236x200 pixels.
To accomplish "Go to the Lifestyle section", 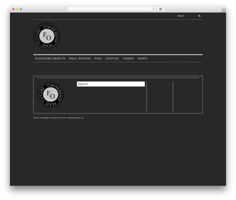I will (112, 59).
